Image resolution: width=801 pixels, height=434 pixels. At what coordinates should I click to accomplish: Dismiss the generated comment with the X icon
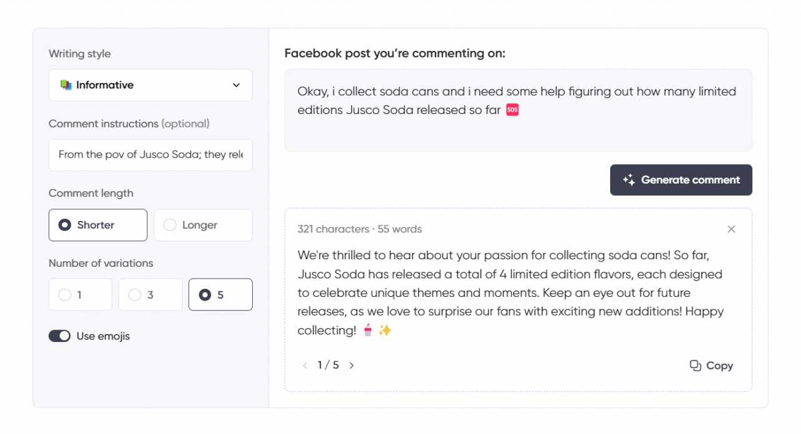click(x=731, y=229)
